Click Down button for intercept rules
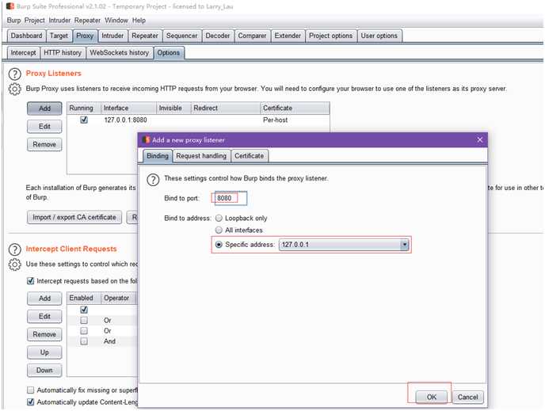Viewport: 545px width, 411px height. coord(44,370)
